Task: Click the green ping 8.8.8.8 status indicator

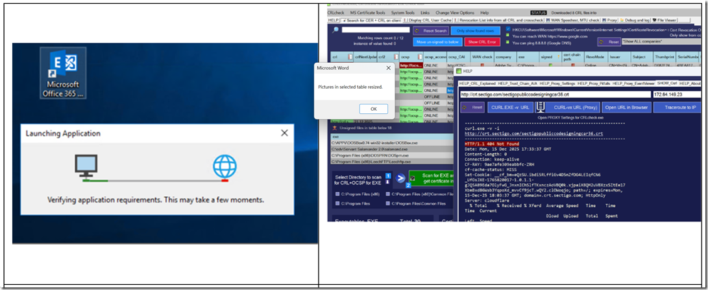Action: coord(508,43)
